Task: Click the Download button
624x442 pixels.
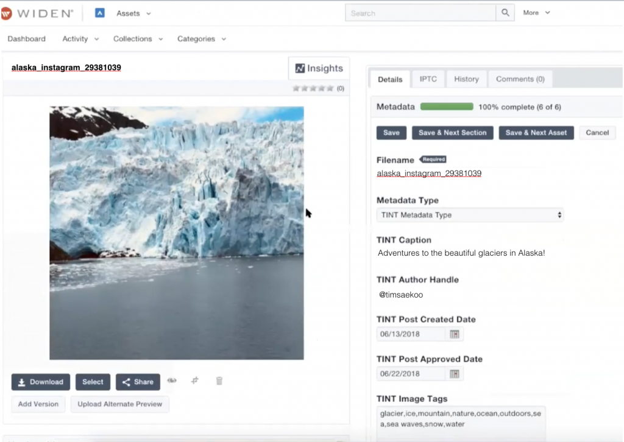Action: tap(41, 382)
